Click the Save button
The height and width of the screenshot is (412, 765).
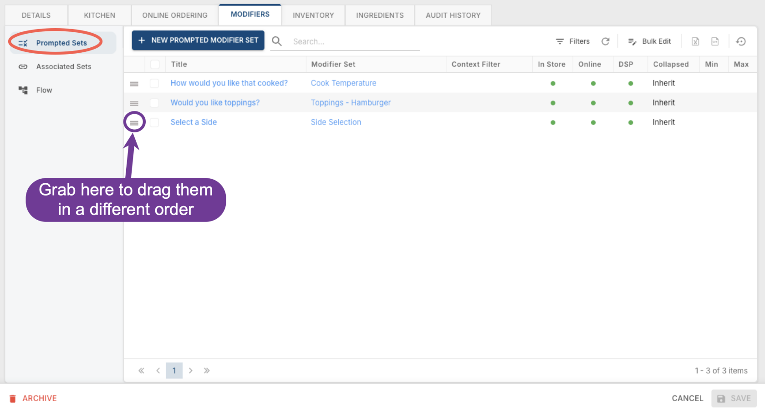click(x=734, y=398)
